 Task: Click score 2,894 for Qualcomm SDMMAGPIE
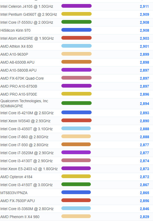pos(144,104)
